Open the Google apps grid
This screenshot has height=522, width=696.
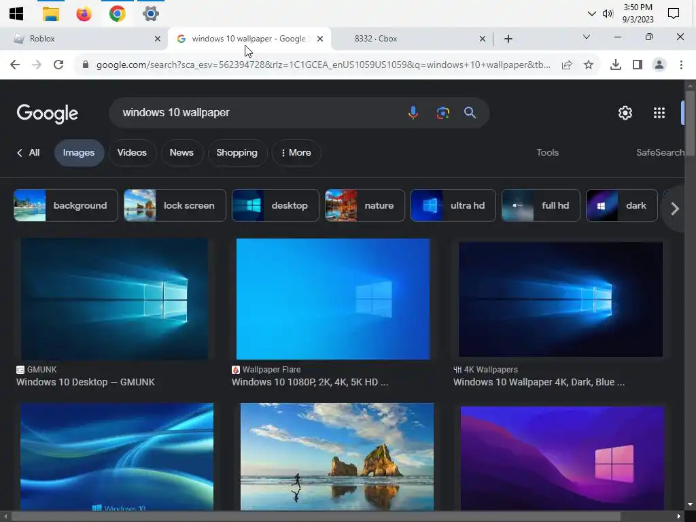pos(659,113)
